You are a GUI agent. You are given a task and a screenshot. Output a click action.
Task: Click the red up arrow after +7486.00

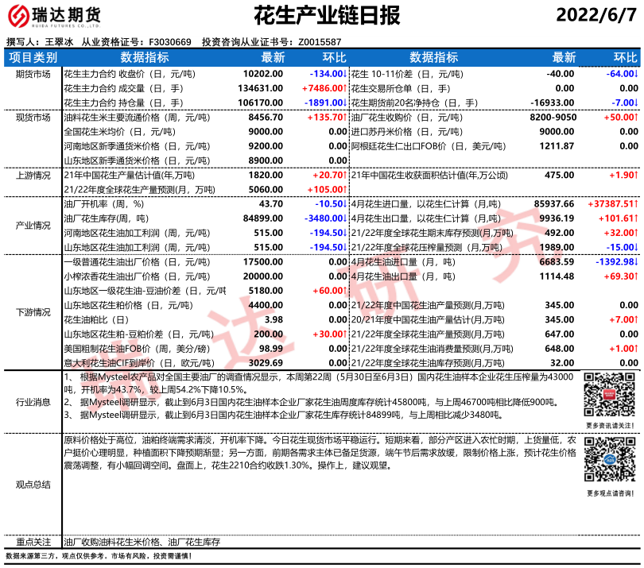pos(344,87)
